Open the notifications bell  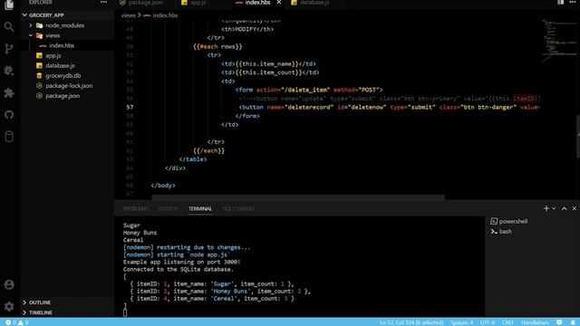coord(573,322)
